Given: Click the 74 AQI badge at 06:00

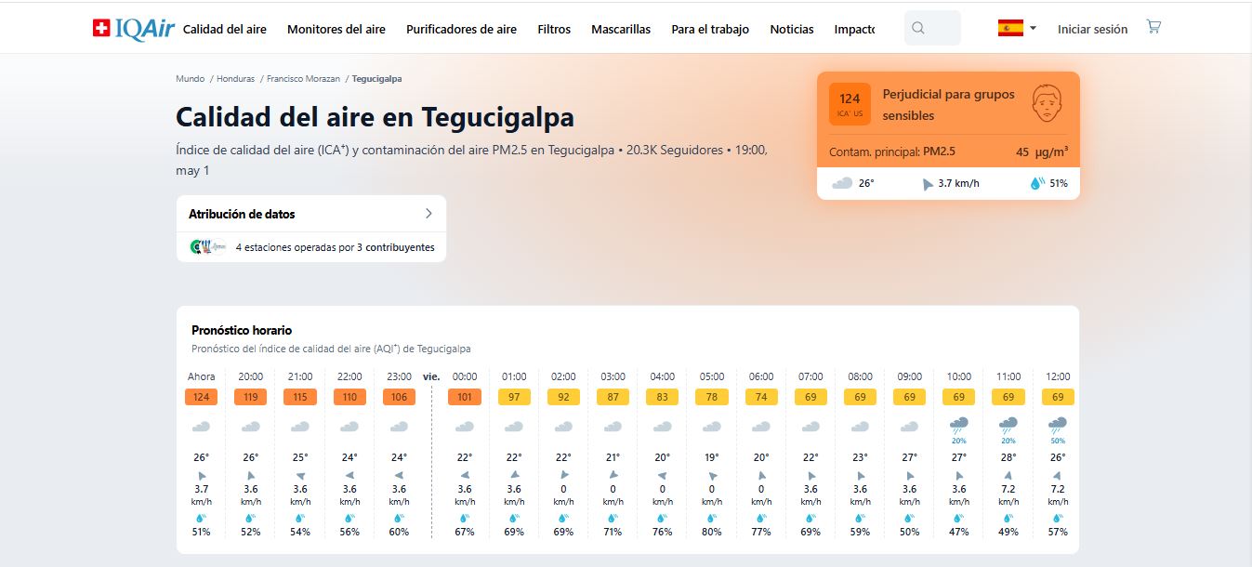Looking at the screenshot, I should pos(761,397).
